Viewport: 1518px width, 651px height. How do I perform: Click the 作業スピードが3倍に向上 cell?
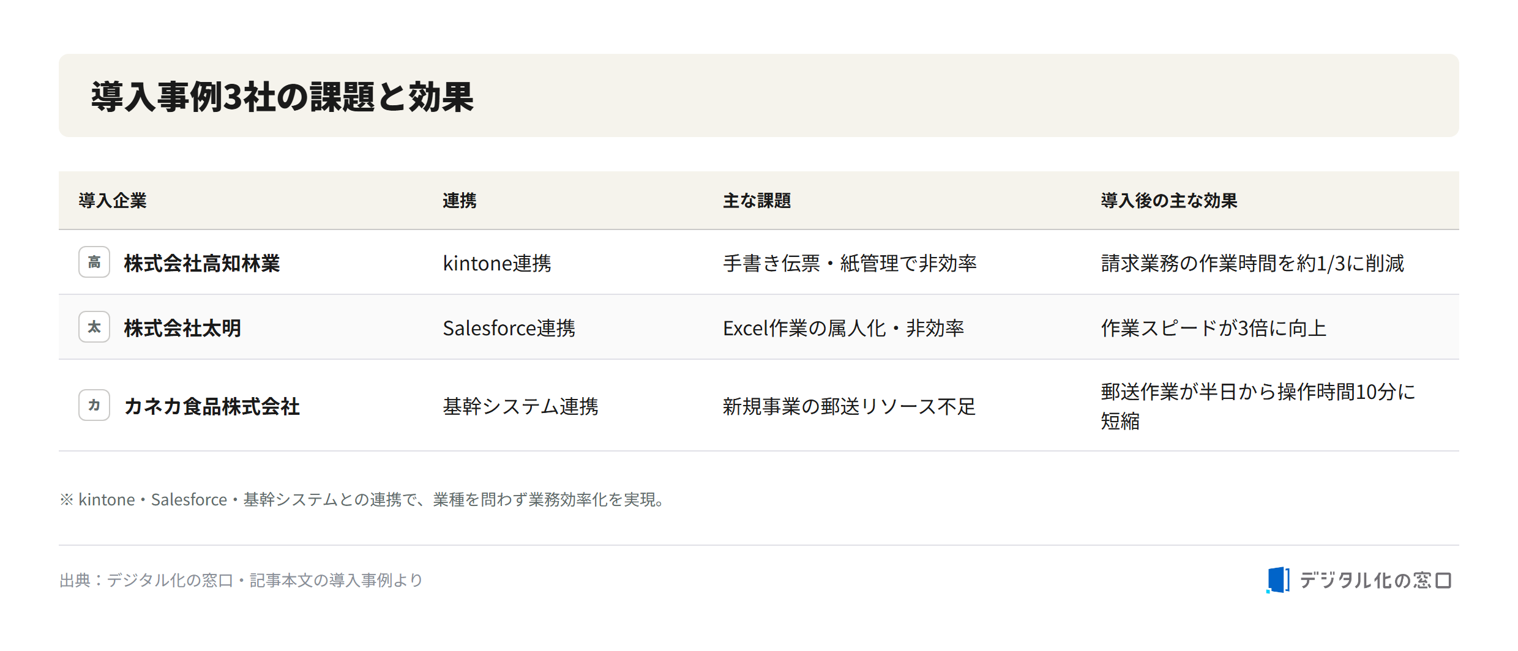[1214, 328]
